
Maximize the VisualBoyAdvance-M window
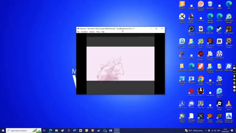pos(156,29)
